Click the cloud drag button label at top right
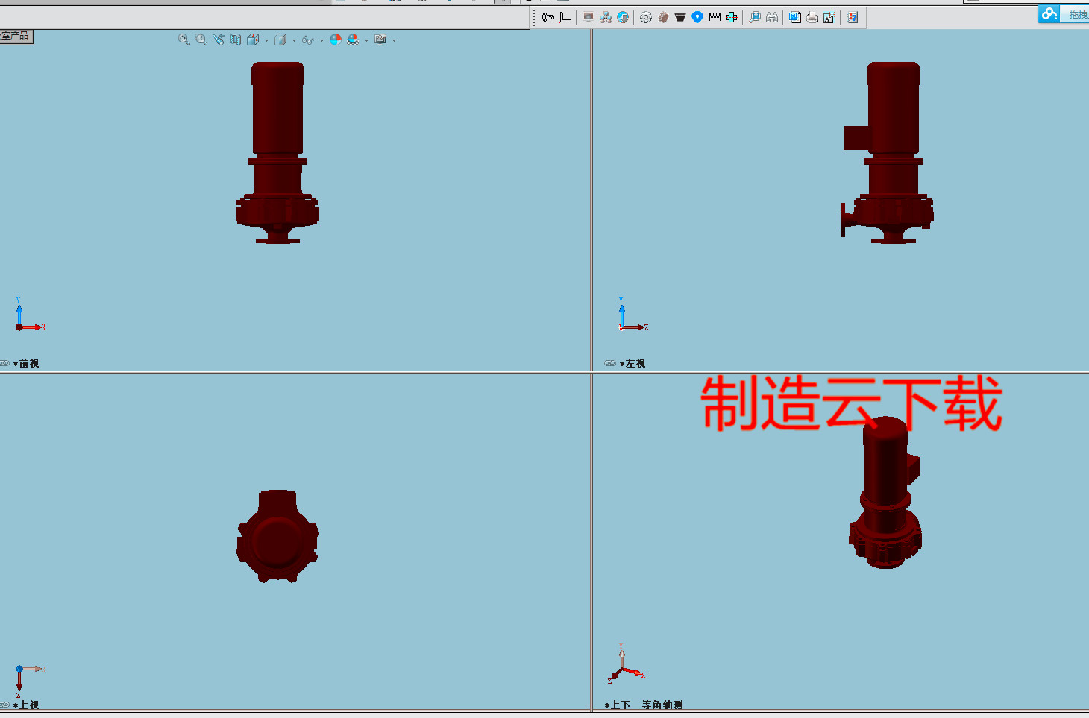1089x718 pixels. [1078, 15]
